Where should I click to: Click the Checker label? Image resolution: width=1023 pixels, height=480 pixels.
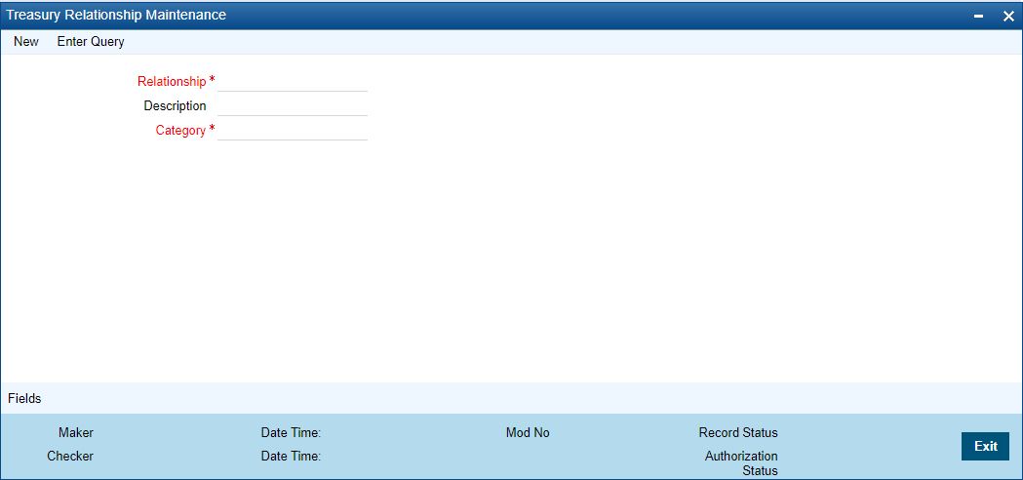pos(70,456)
